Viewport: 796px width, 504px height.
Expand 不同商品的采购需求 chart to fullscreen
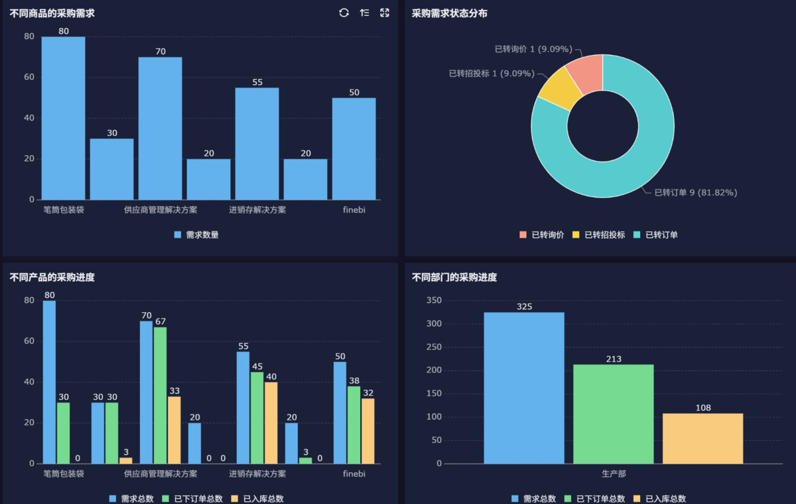[x=385, y=13]
